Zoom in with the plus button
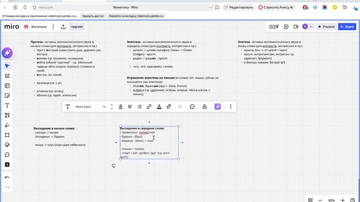The image size is (360, 202). pos(343,200)
